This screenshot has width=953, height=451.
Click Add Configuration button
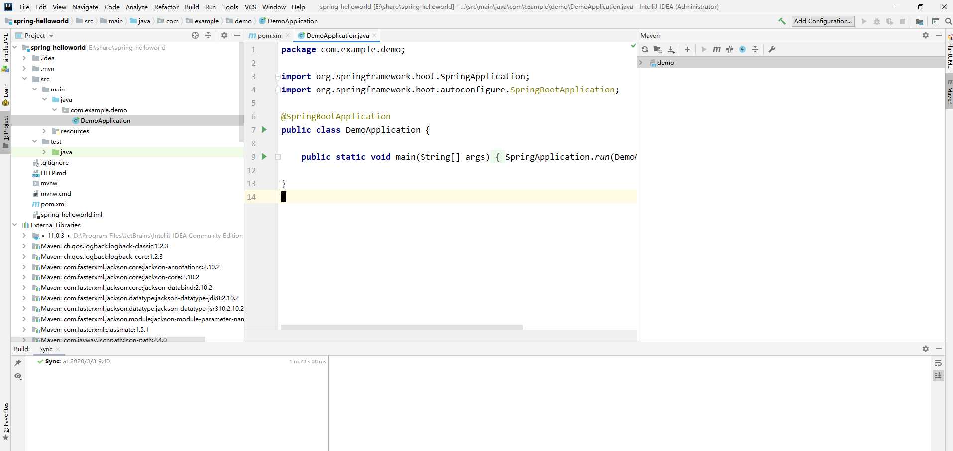(x=823, y=21)
